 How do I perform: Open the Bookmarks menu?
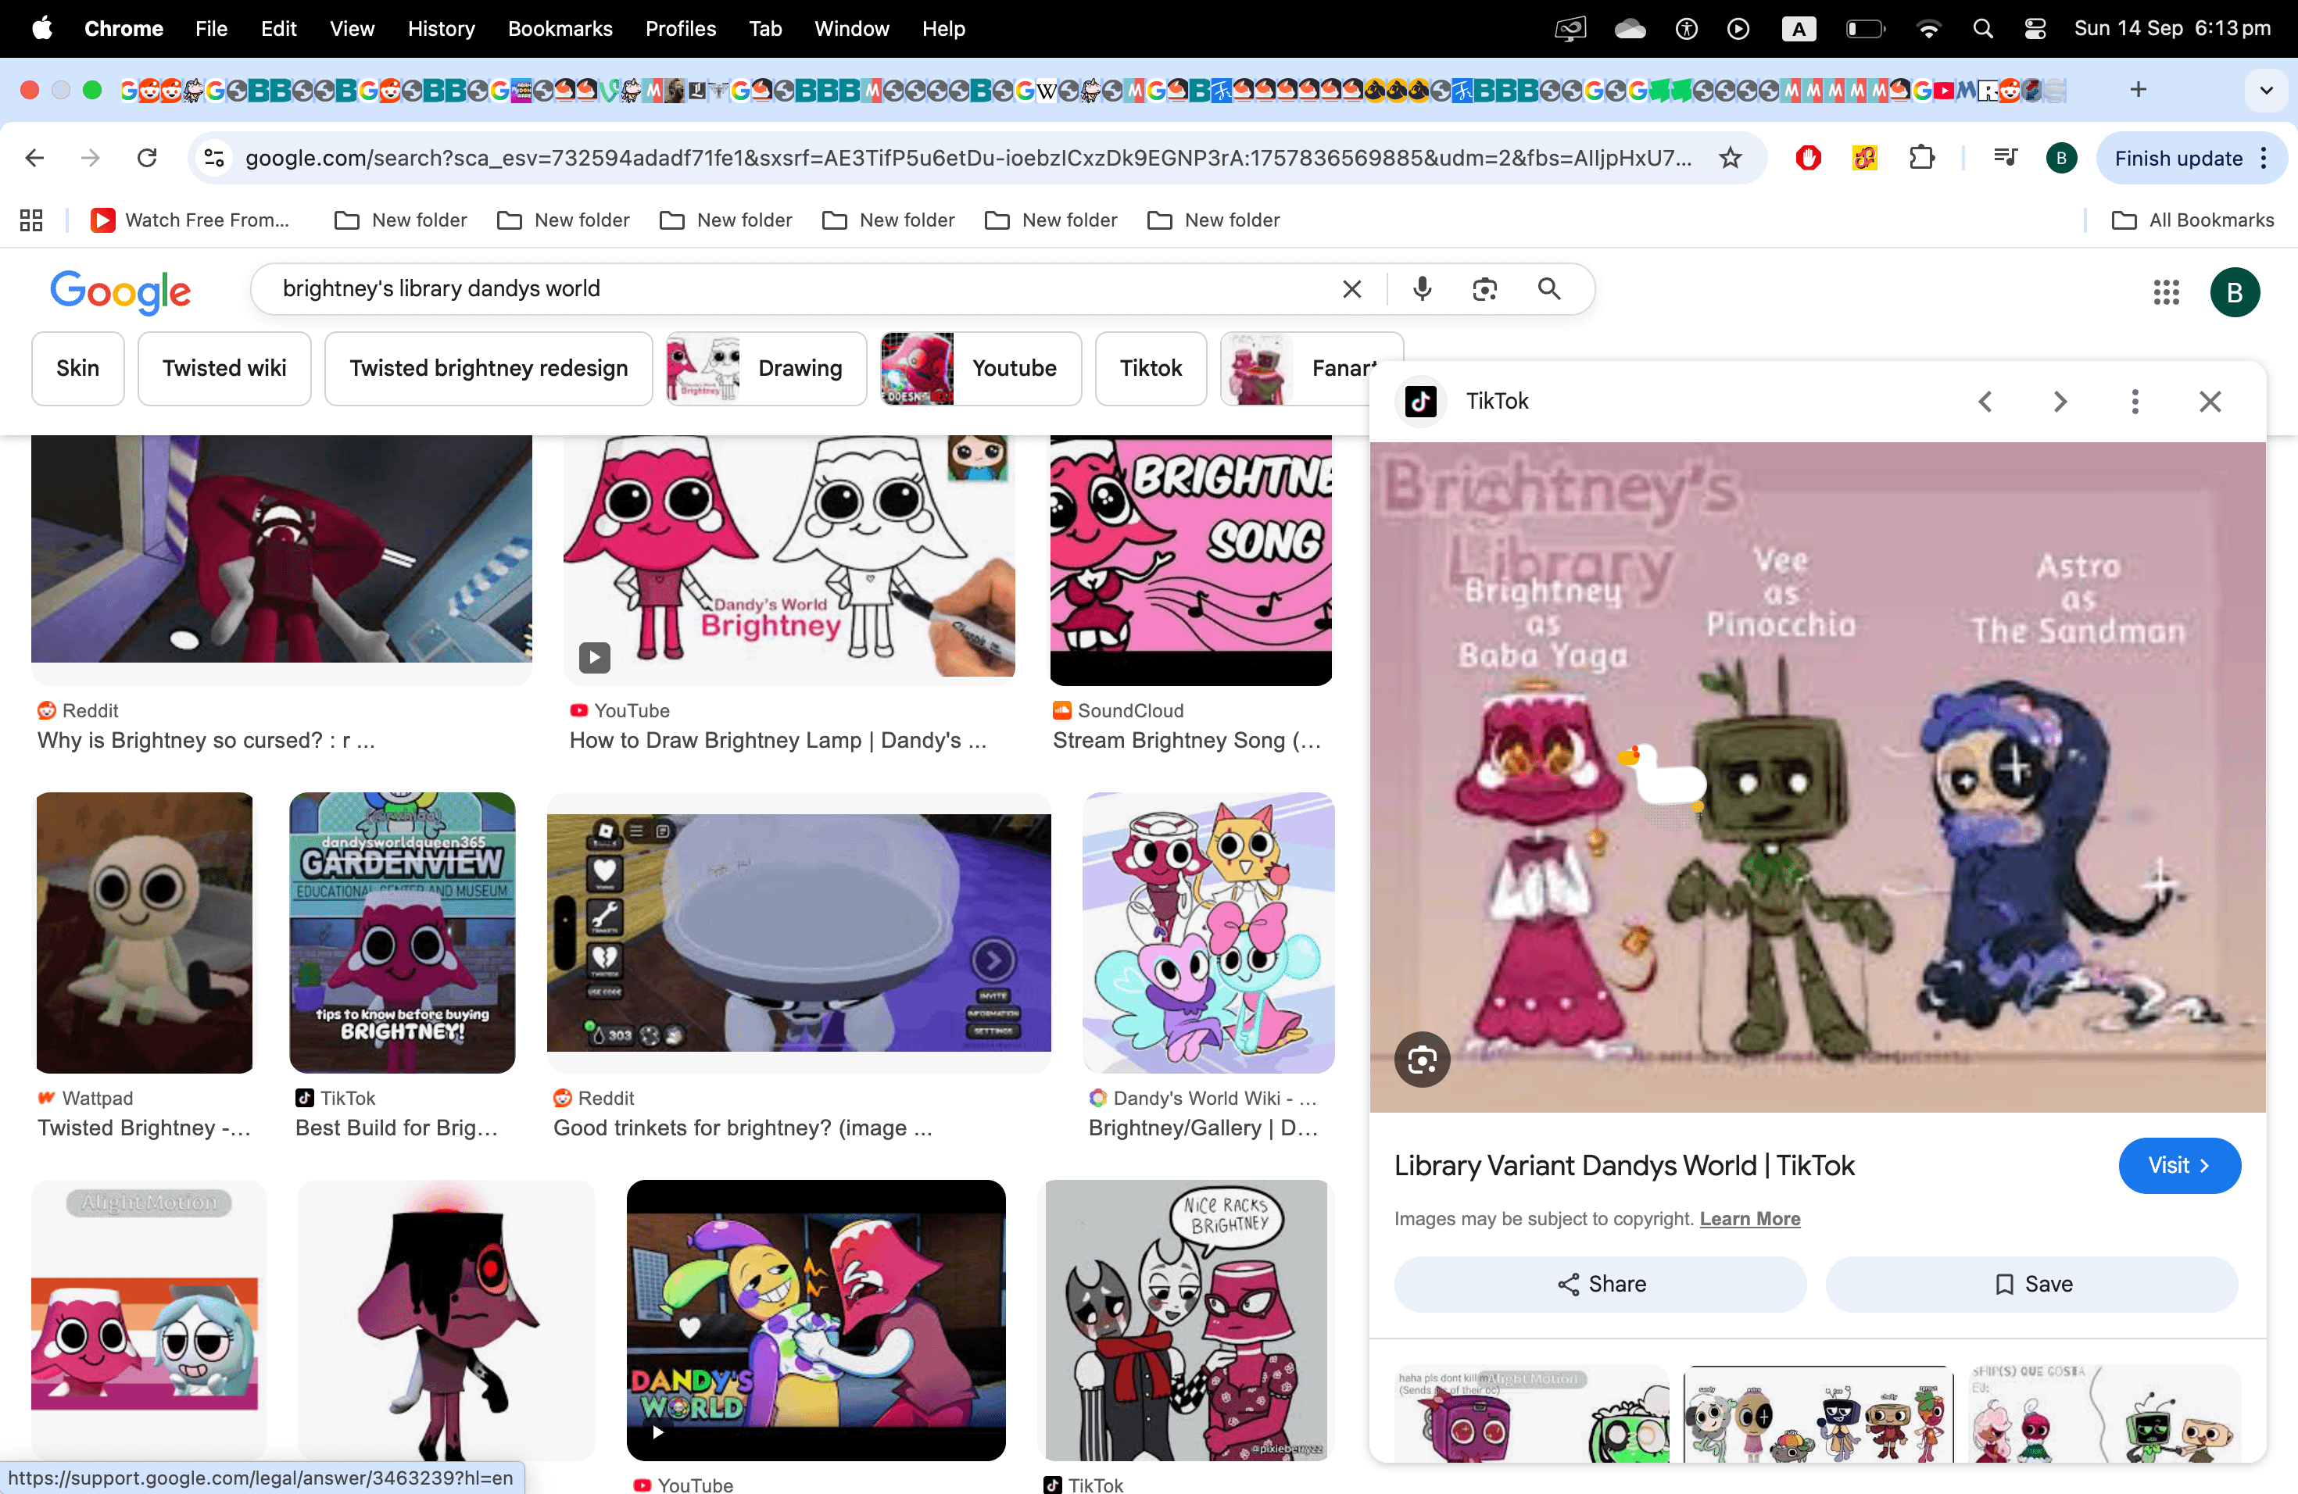[560, 28]
